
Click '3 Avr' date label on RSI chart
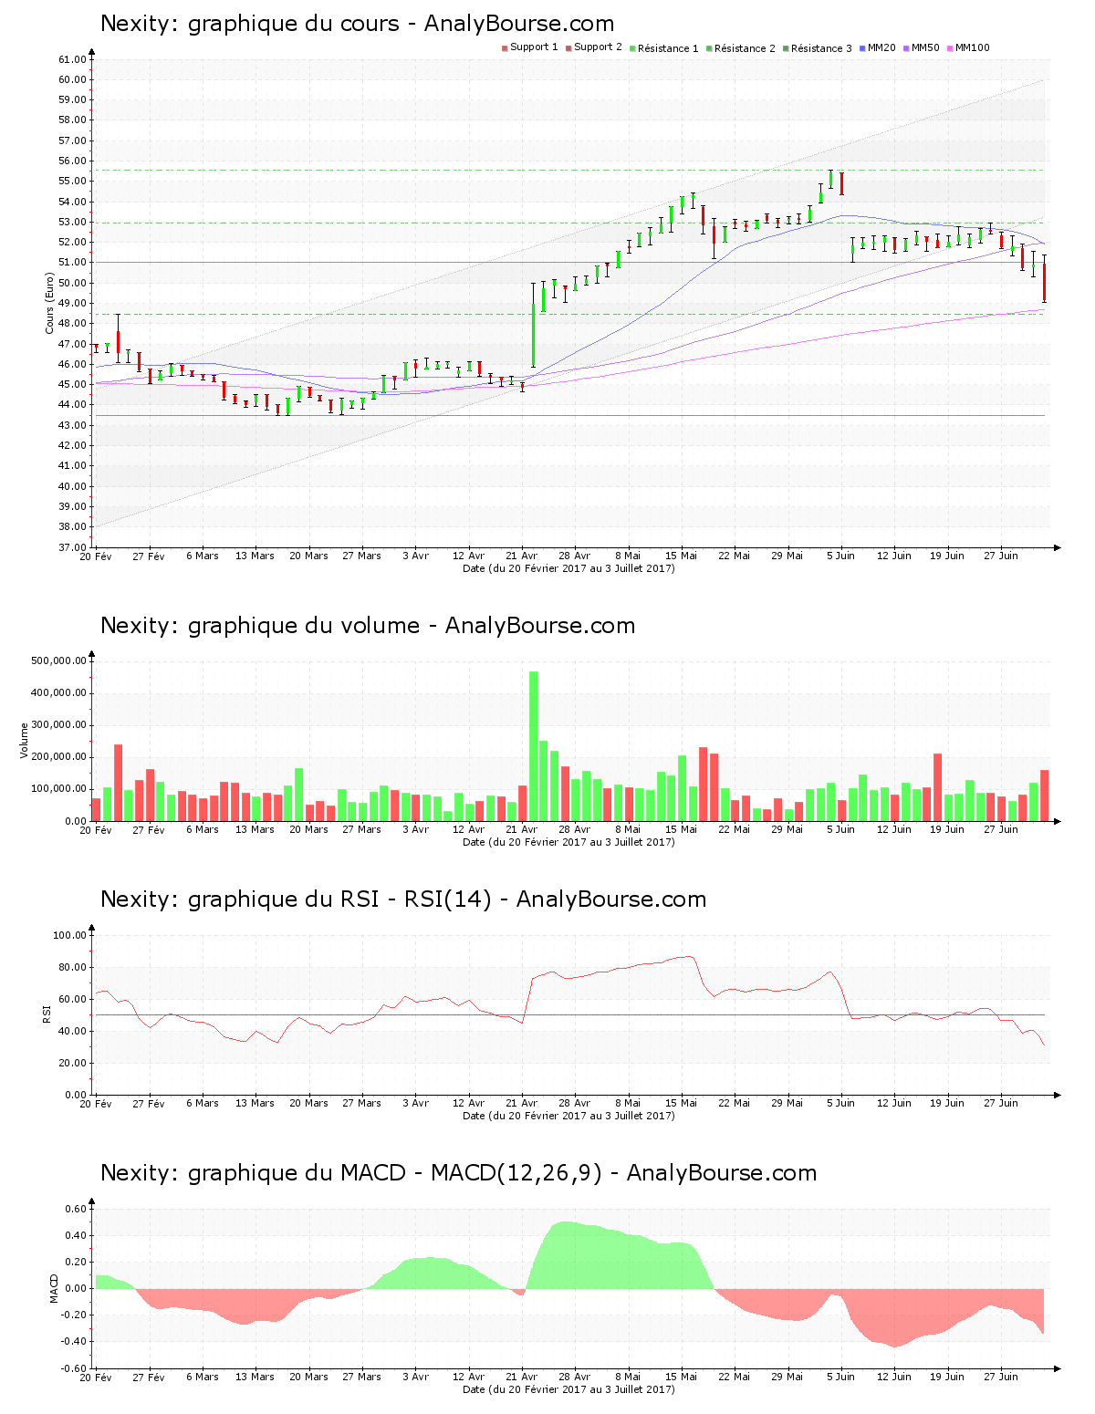coord(415,1103)
